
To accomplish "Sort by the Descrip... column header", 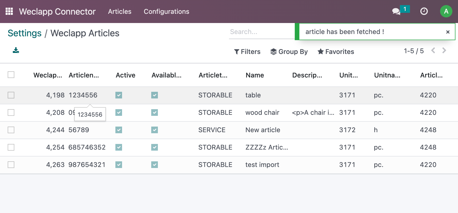I will (307, 75).
